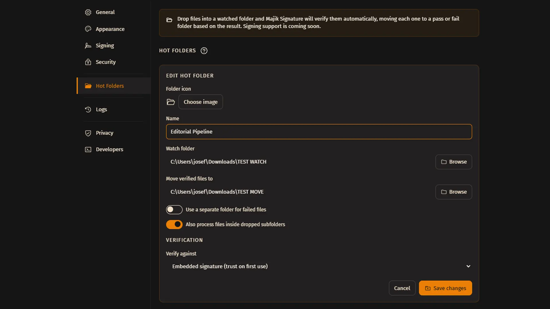Click the VERIFICATION section heading
Screen dimensions: 550x309
click(184, 240)
